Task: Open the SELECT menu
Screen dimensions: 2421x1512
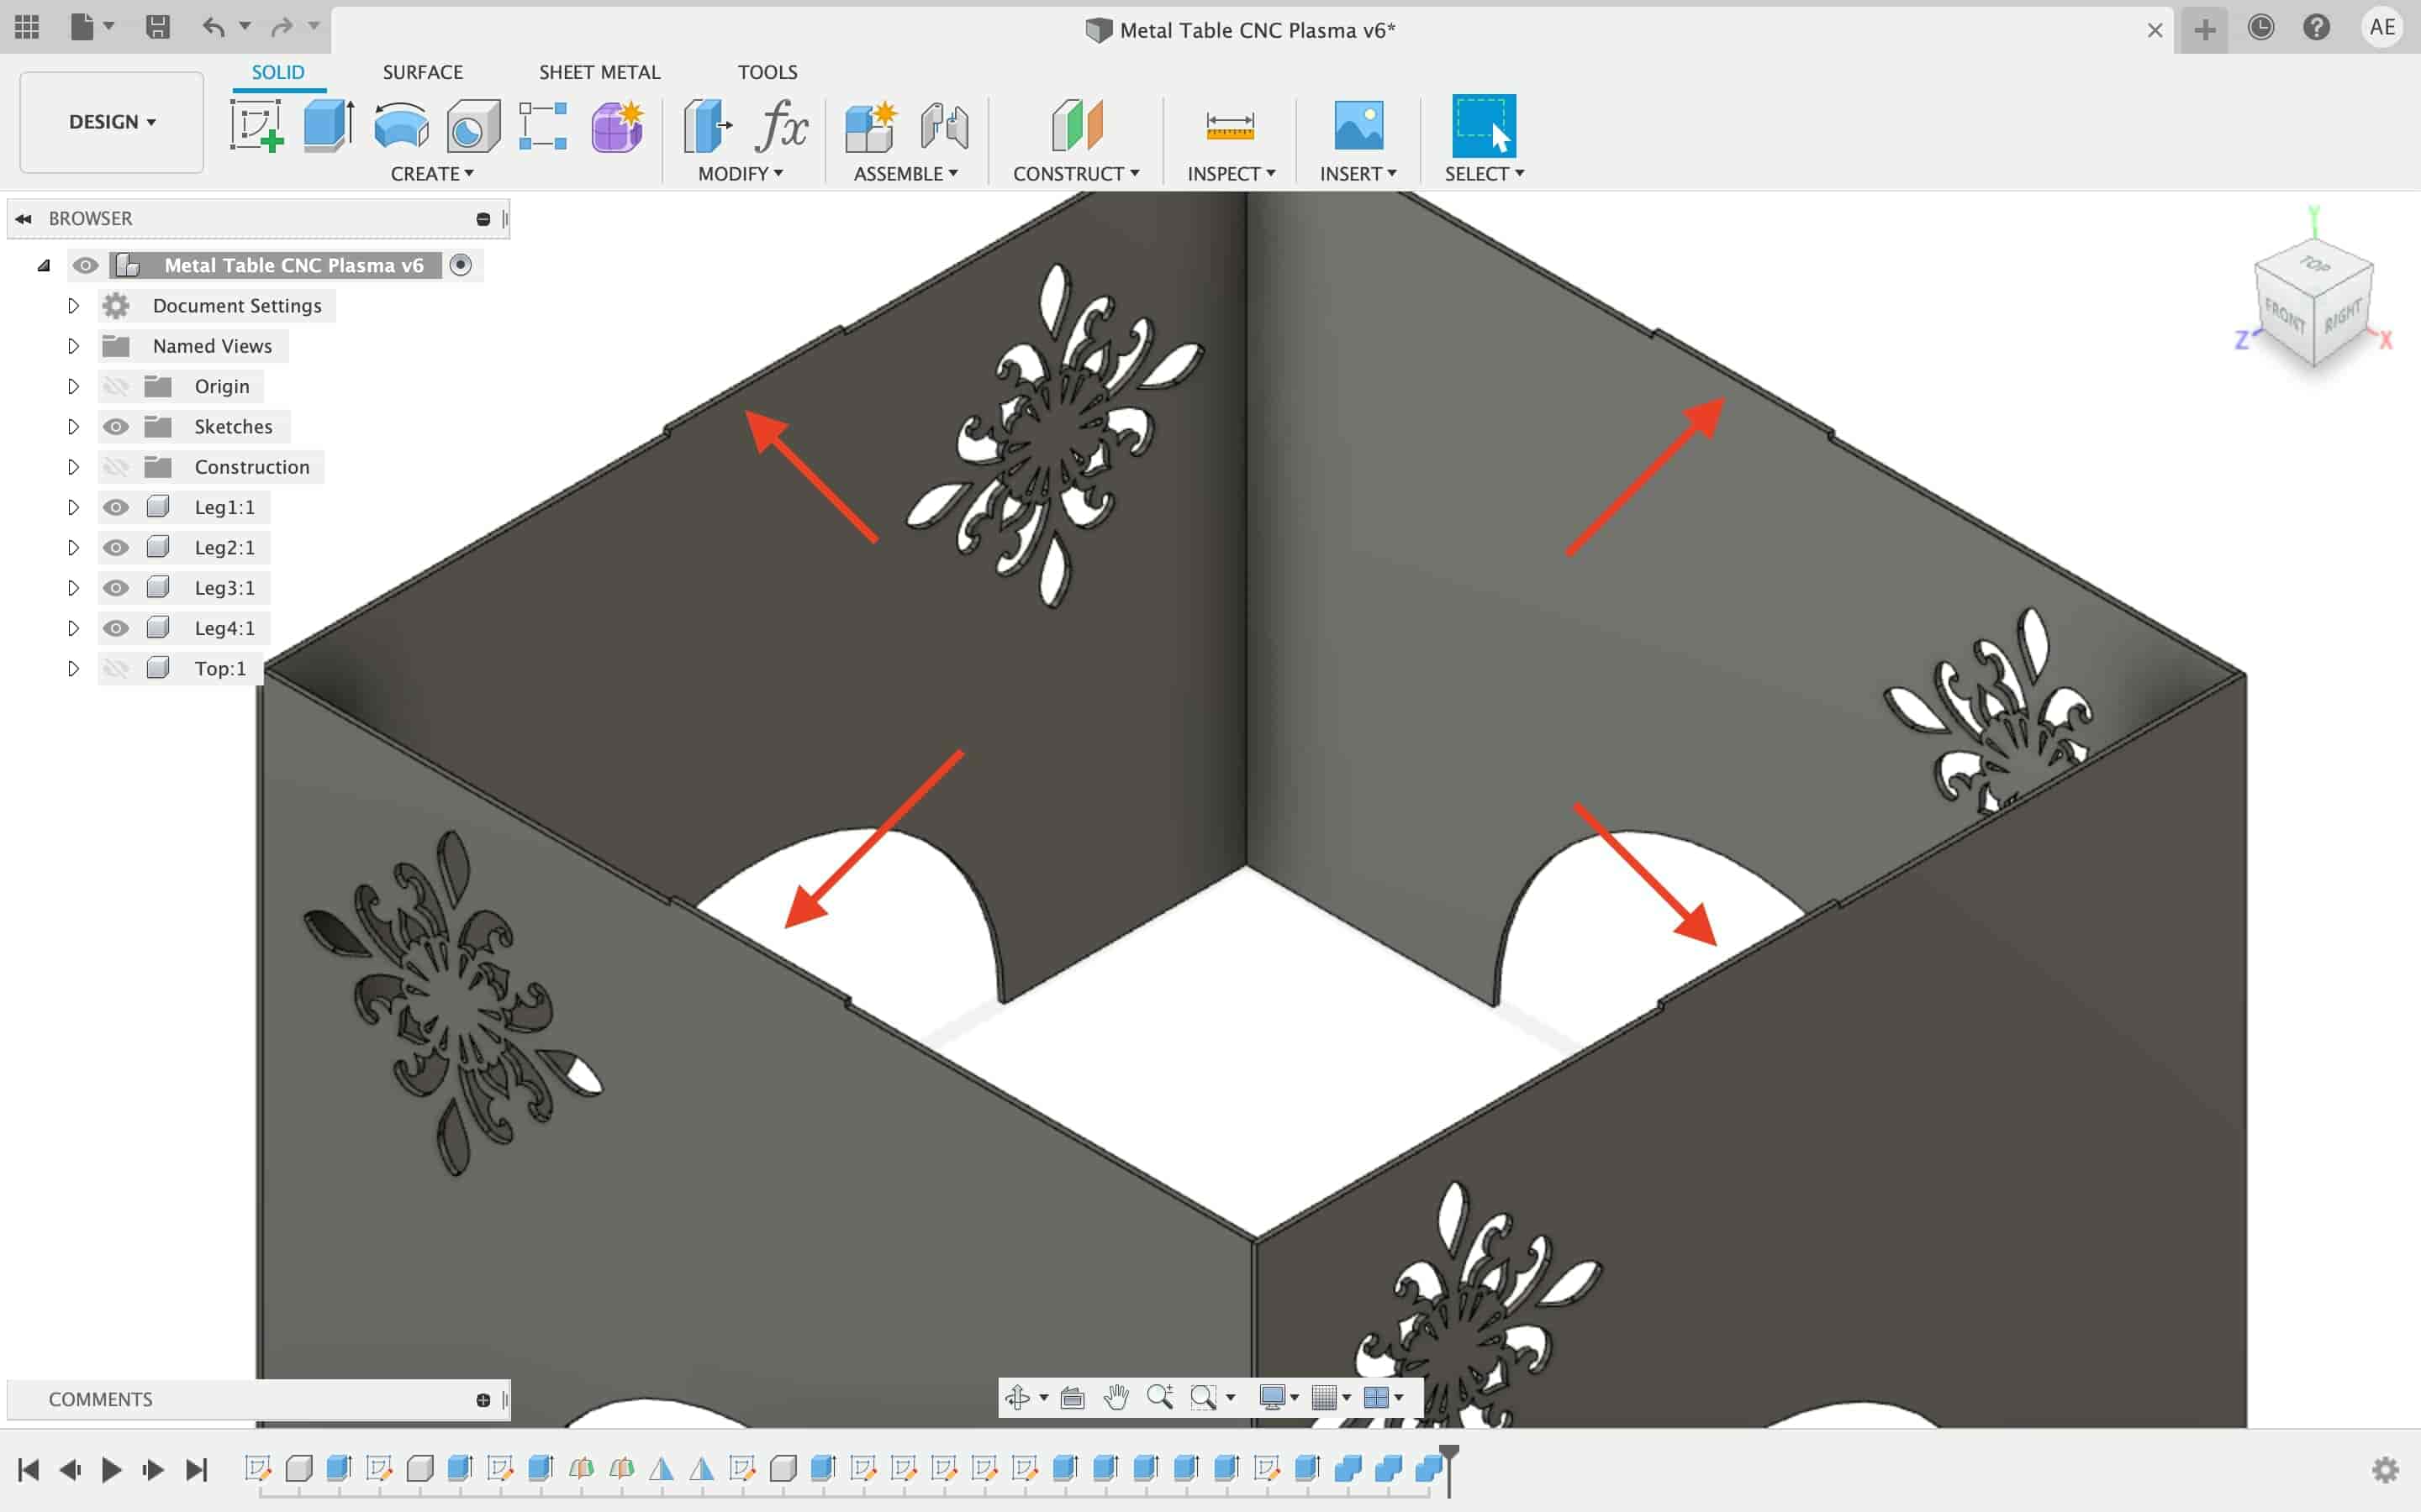Action: (x=1485, y=174)
